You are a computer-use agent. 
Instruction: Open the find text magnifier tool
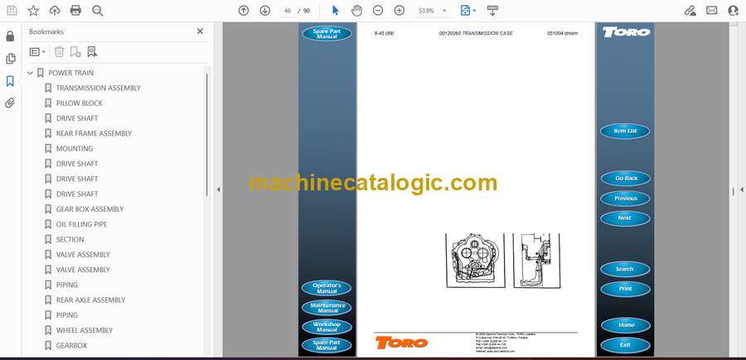tap(98, 11)
